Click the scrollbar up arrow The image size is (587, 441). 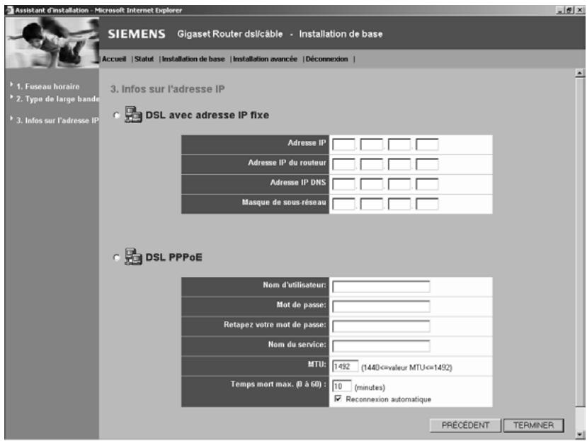pos(580,73)
